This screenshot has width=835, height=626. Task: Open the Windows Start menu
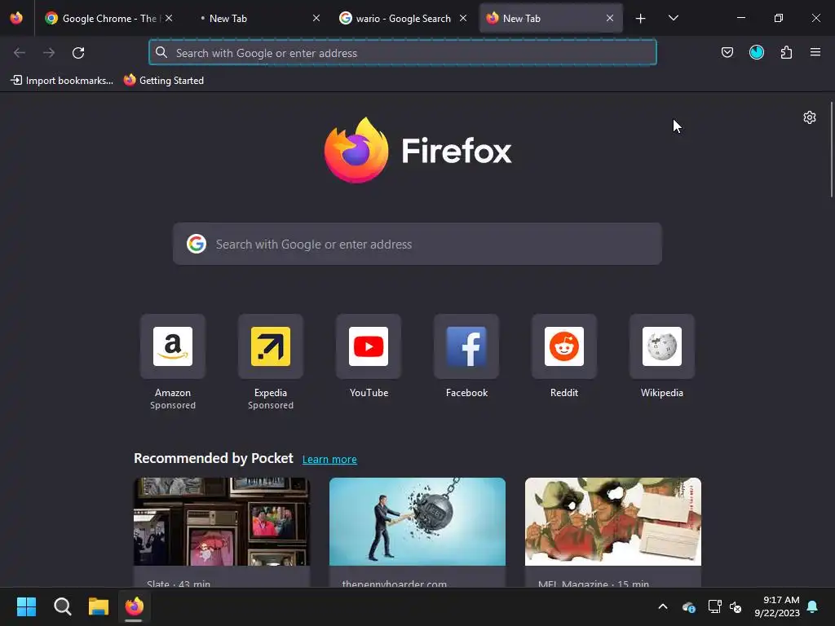coord(27,606)
